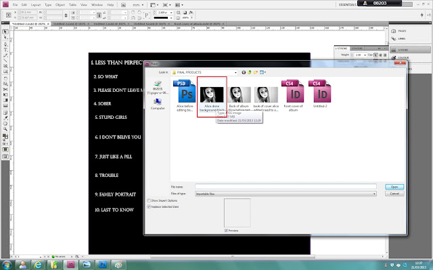433x270 pixels.
Task: Switch to the Stroke panel tab
Action: (342, 49)
